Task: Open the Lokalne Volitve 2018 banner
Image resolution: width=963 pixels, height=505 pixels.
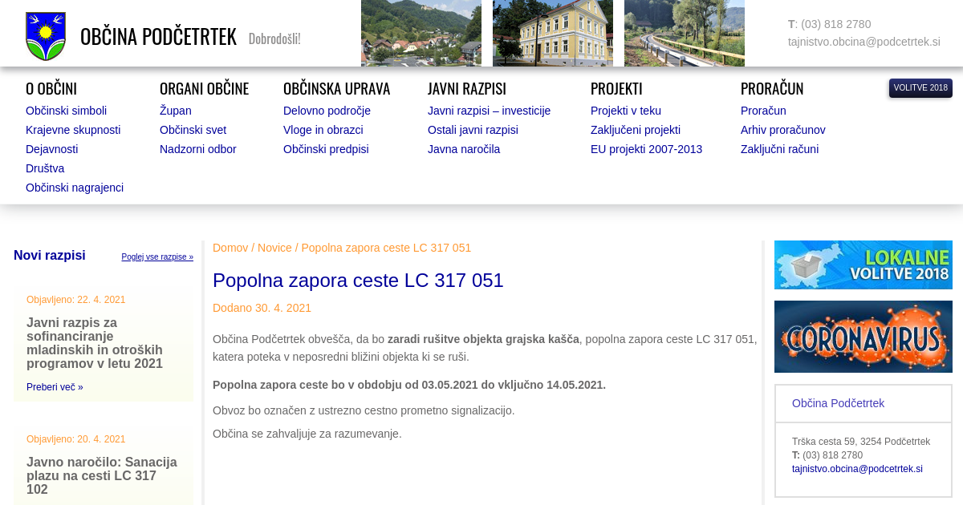Action: click(x=863, y=265)
